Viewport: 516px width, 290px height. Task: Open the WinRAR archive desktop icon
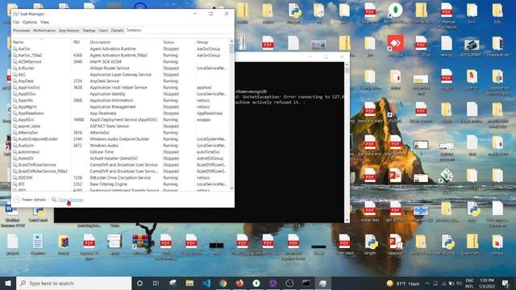point(140,244)
